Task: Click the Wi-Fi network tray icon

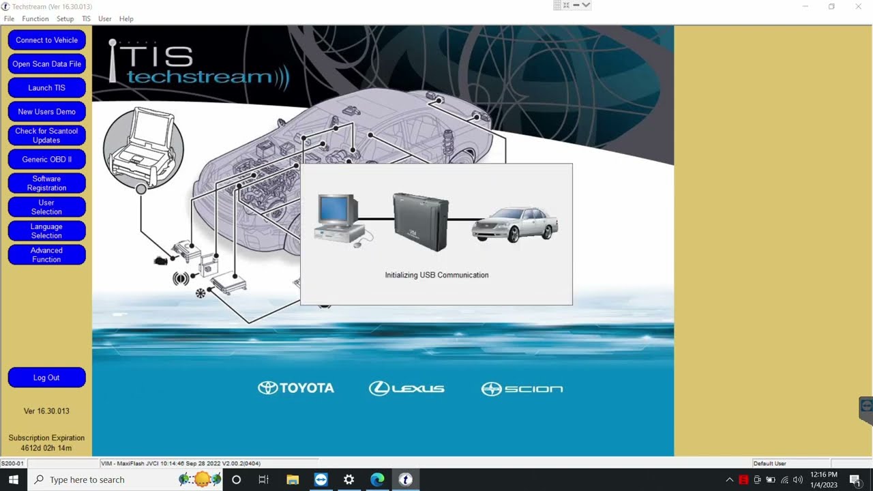Action: click(x=784, y=479)
